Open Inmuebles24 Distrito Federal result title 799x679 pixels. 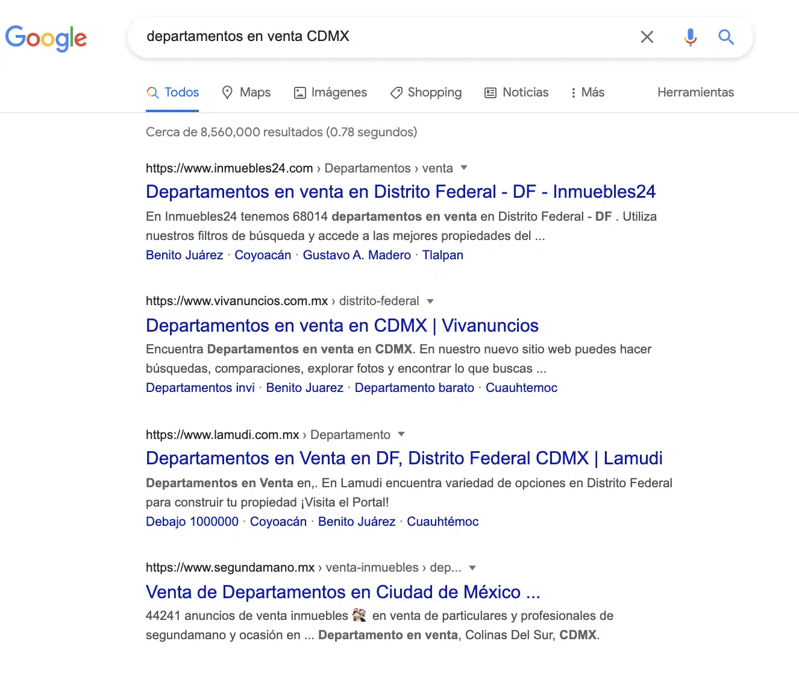tap(401, 192)
